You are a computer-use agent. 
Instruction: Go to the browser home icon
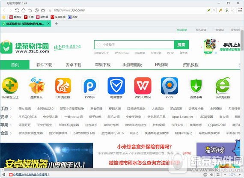(x=24, y=10)
